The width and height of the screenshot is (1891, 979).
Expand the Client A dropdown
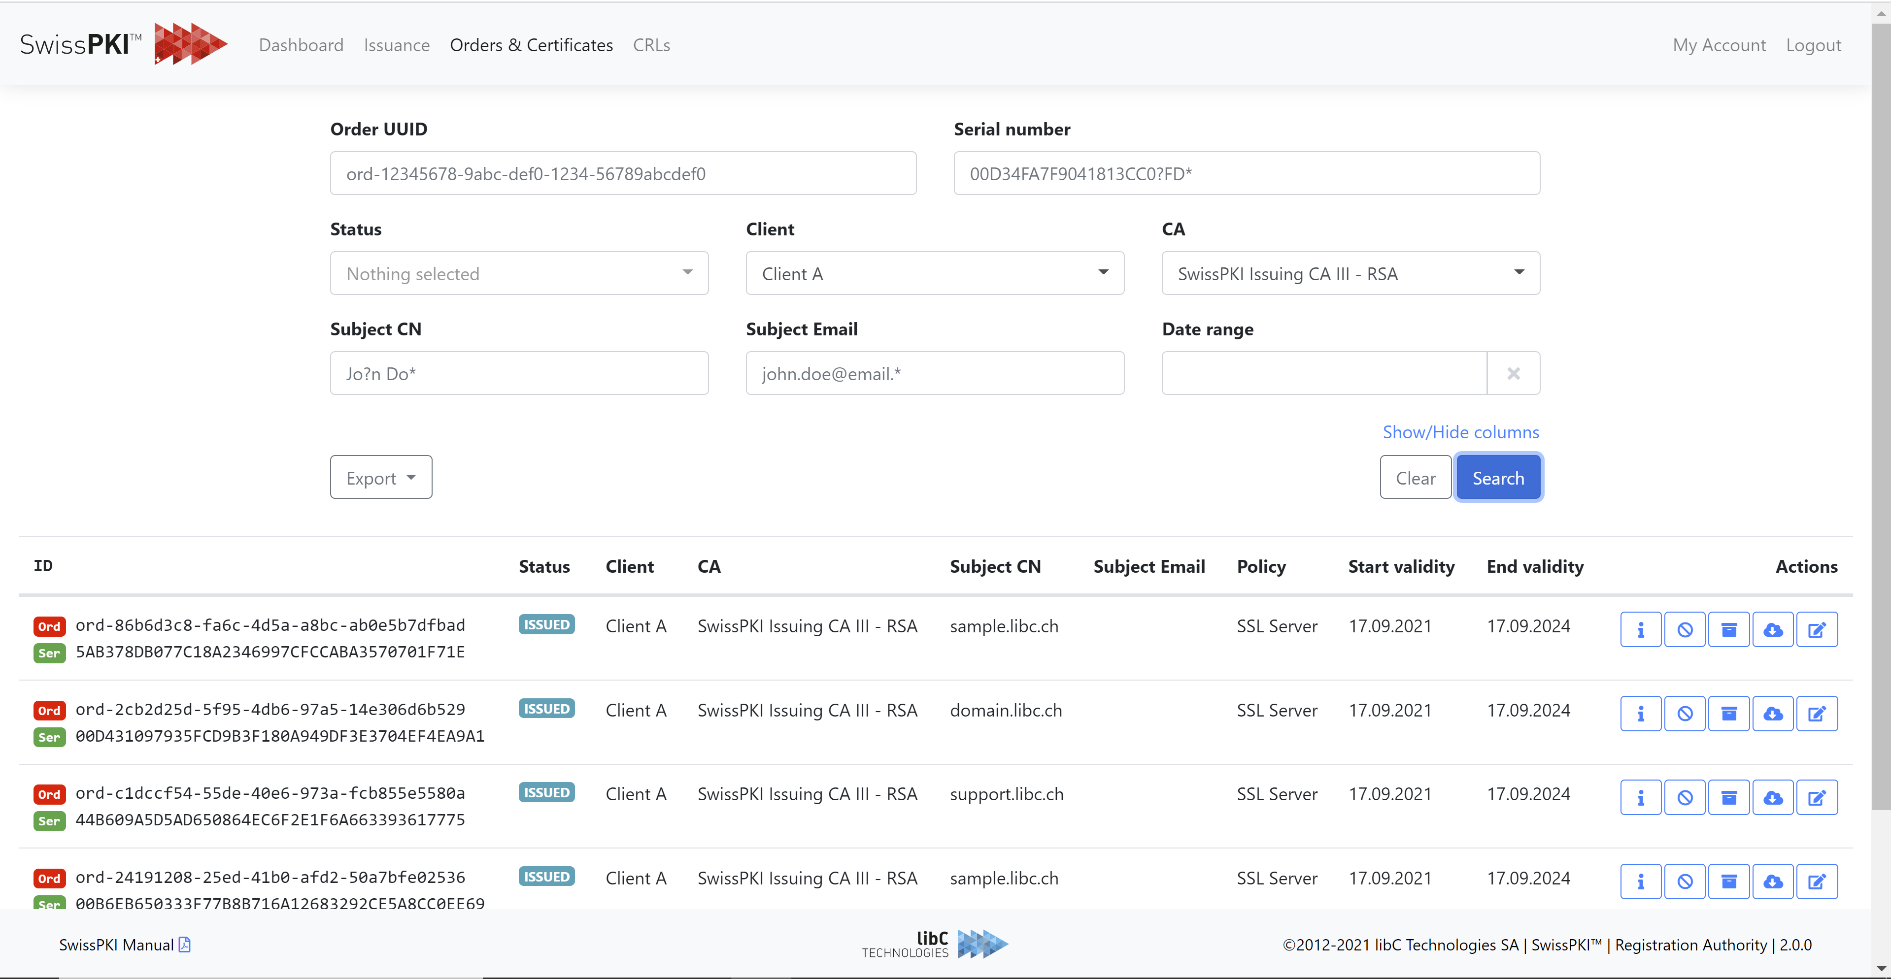tap(935, 274)
